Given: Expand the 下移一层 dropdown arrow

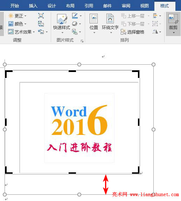Looking at the screenshot, I should pyautogui.click(x=148, y=24).
